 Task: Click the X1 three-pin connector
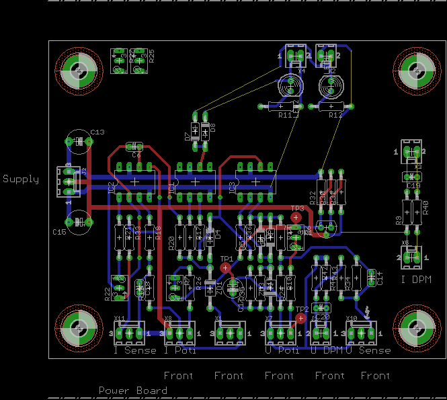230,333
